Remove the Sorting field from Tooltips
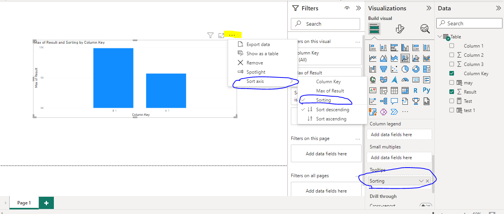This screenshot has width=504, height=214. click(427, 181)
